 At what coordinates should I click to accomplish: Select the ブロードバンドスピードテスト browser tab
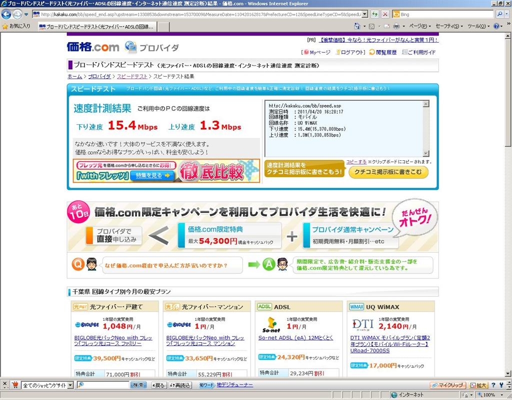coord(96,27)
